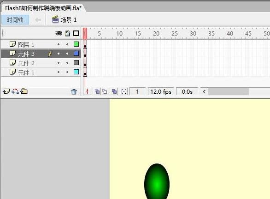
Task: Toggle Edit Multiple Frames button
Action: [114, 91]
